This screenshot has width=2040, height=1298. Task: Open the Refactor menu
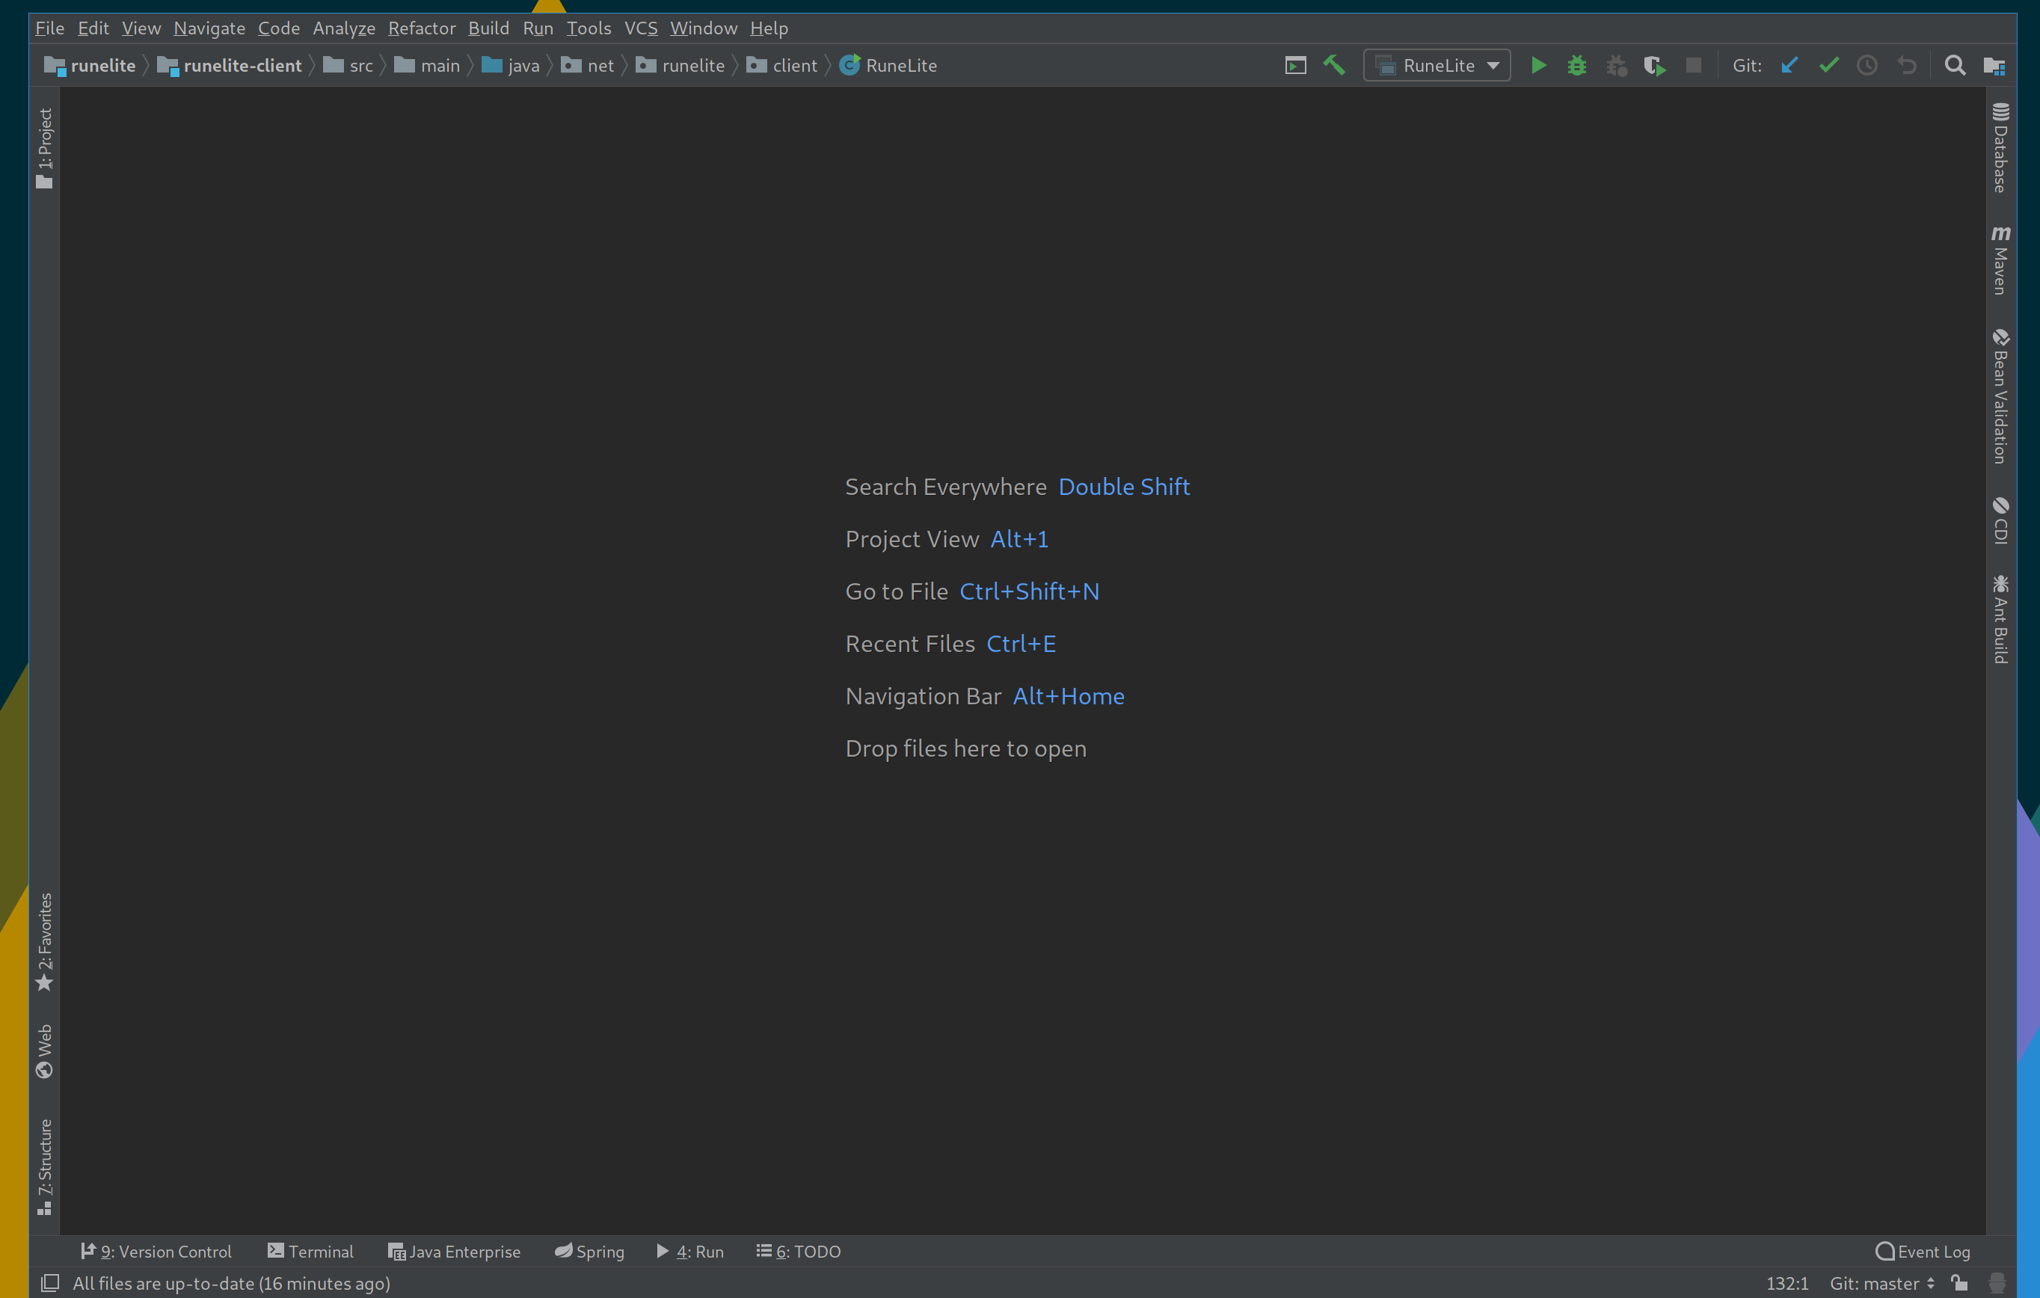[421, 28]
